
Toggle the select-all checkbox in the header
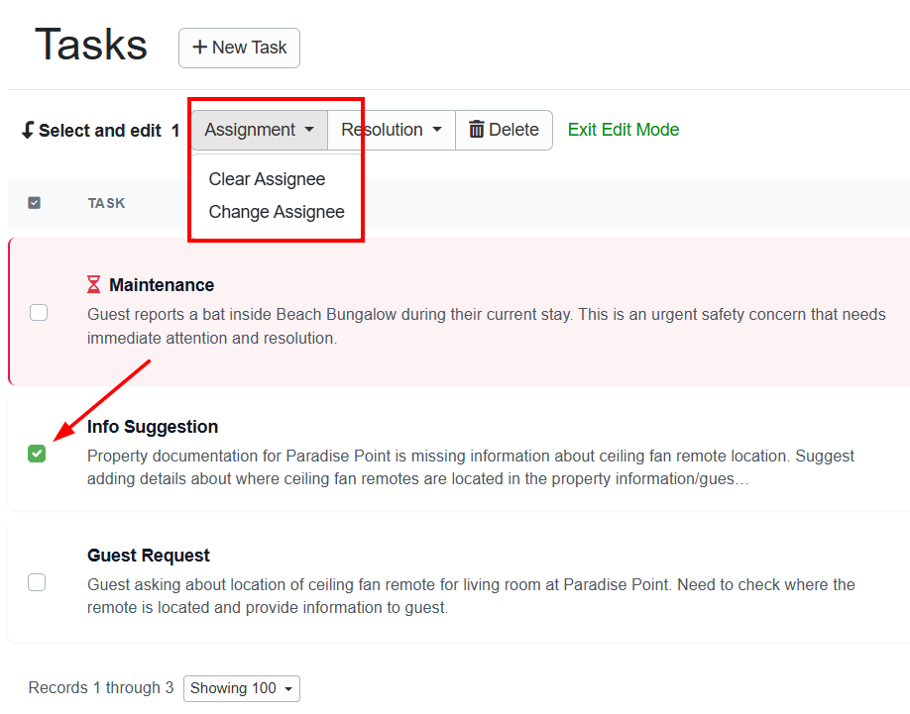(34, 202)
